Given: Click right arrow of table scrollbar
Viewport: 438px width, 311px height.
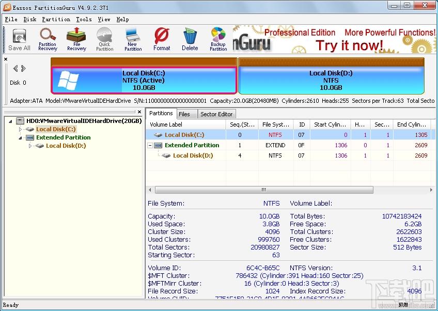Looking at the screenshot, I should tap(431, 190).
